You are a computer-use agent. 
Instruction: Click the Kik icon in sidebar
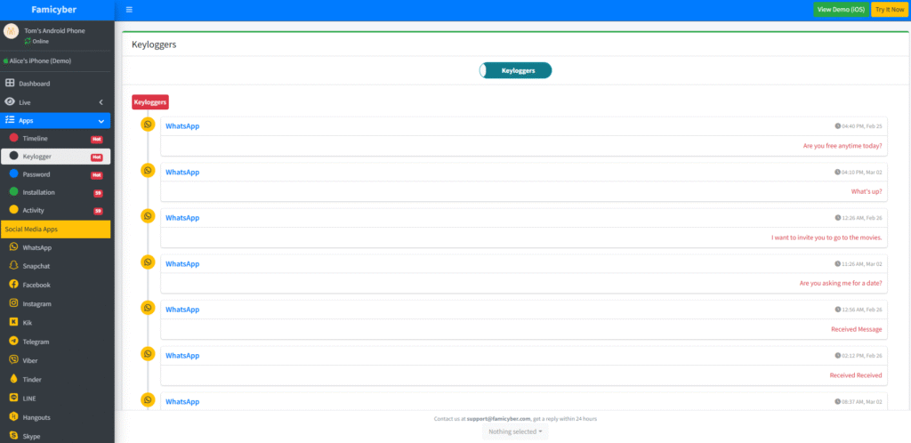[x=13, y=322]
